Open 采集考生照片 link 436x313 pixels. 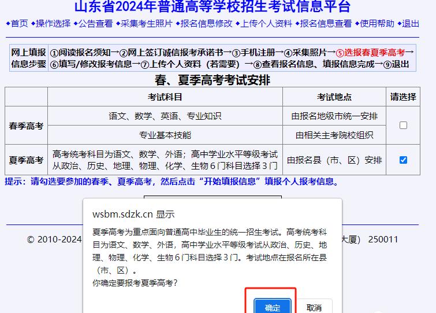click(x=147, y=23)
